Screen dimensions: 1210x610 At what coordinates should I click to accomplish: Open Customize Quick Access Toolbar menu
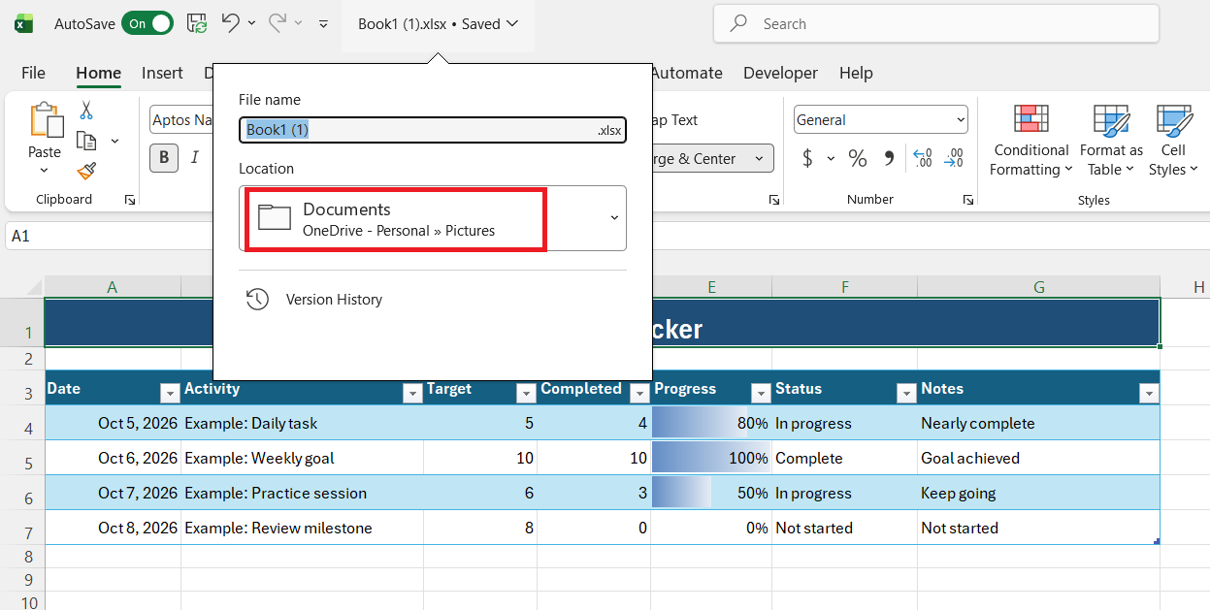(324, 23)
